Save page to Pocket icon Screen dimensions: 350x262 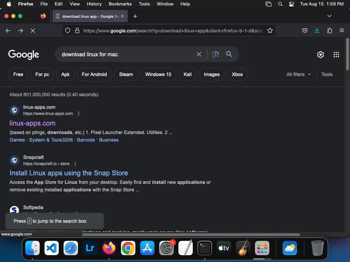(305, 30)
